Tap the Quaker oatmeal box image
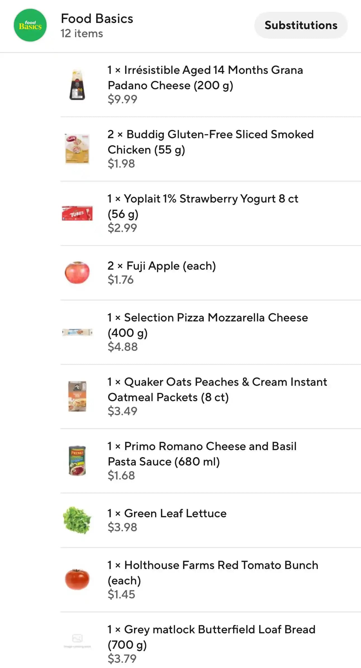 (x=77, y=396)
